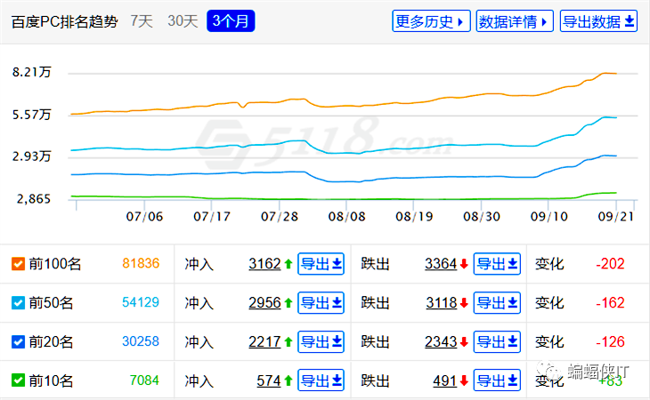Click the -126 change value
The width and height of the screenshot is (650, 400).
(610, 341)
